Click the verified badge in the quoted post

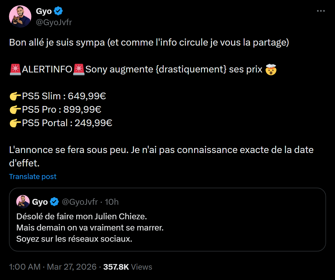54,202
